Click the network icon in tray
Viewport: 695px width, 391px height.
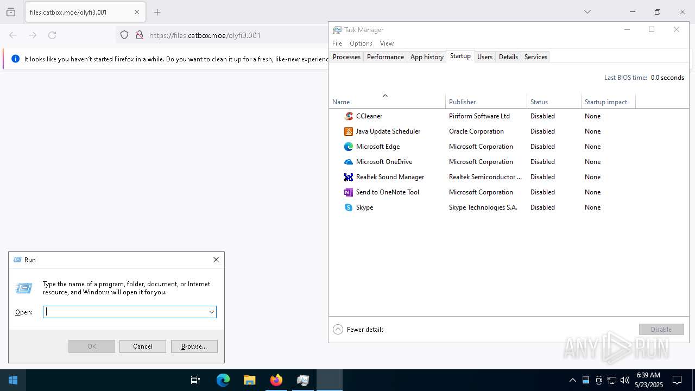[x=612, y=380]
